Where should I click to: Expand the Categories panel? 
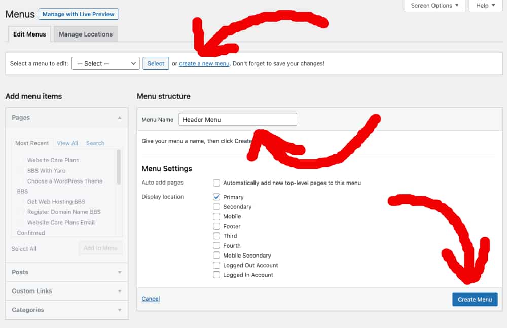click(66, 310)
